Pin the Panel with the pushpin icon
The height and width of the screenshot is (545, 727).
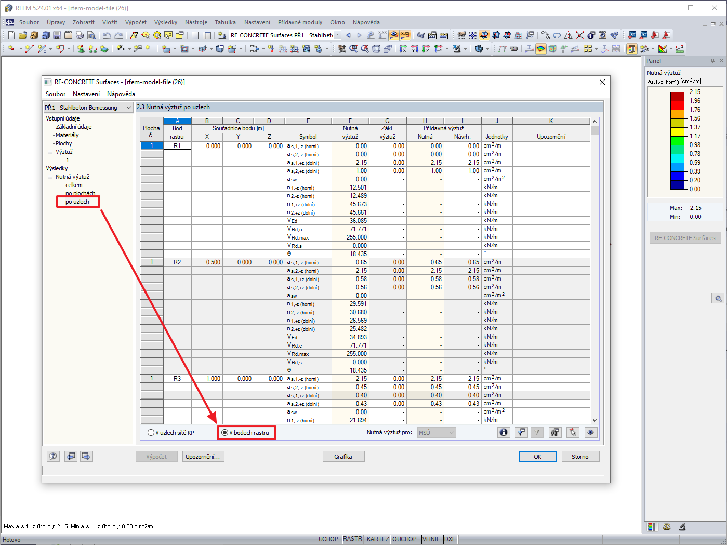(x=712, y=61)
